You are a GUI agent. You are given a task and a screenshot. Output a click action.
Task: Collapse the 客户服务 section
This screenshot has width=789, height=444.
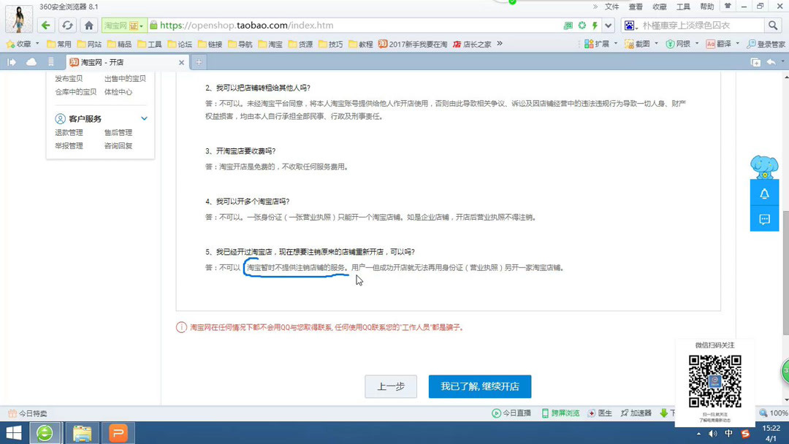144,118
